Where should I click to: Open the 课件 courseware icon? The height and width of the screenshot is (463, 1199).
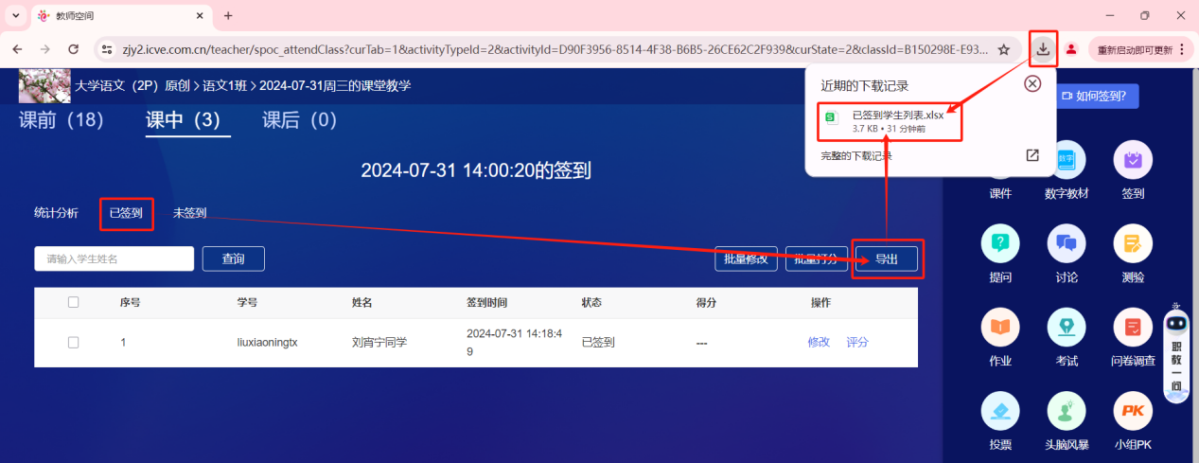[999, 161]
